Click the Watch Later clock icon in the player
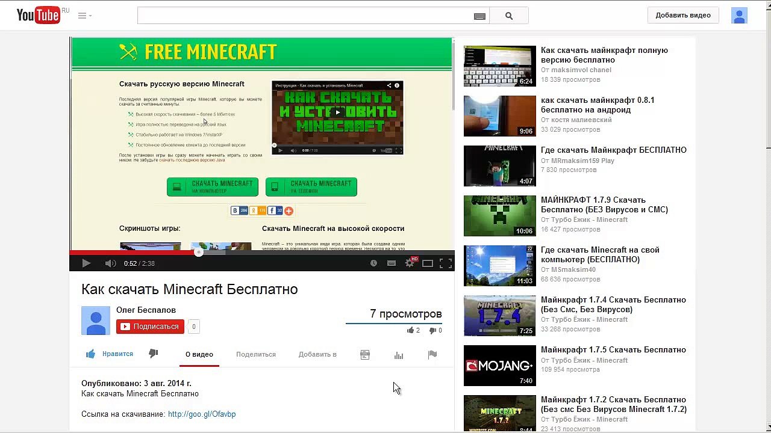 click(x=373, y=263)
